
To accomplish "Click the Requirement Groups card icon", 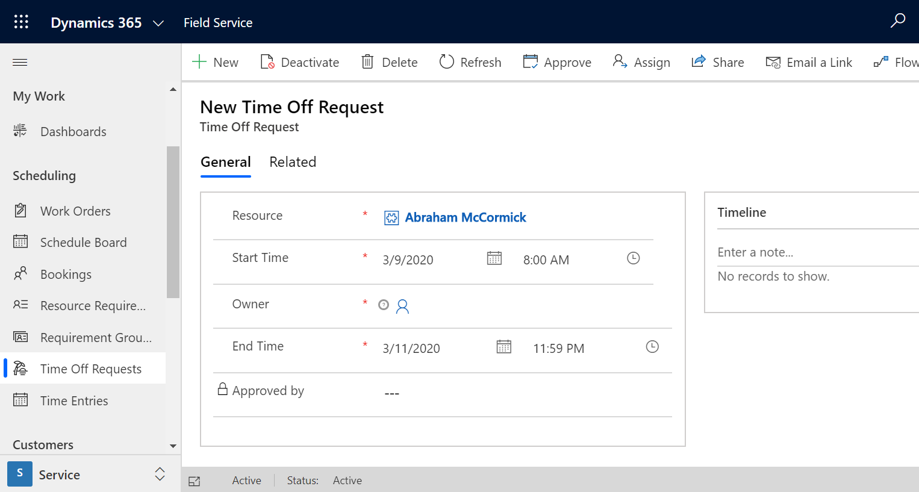I will pos(20,337).
